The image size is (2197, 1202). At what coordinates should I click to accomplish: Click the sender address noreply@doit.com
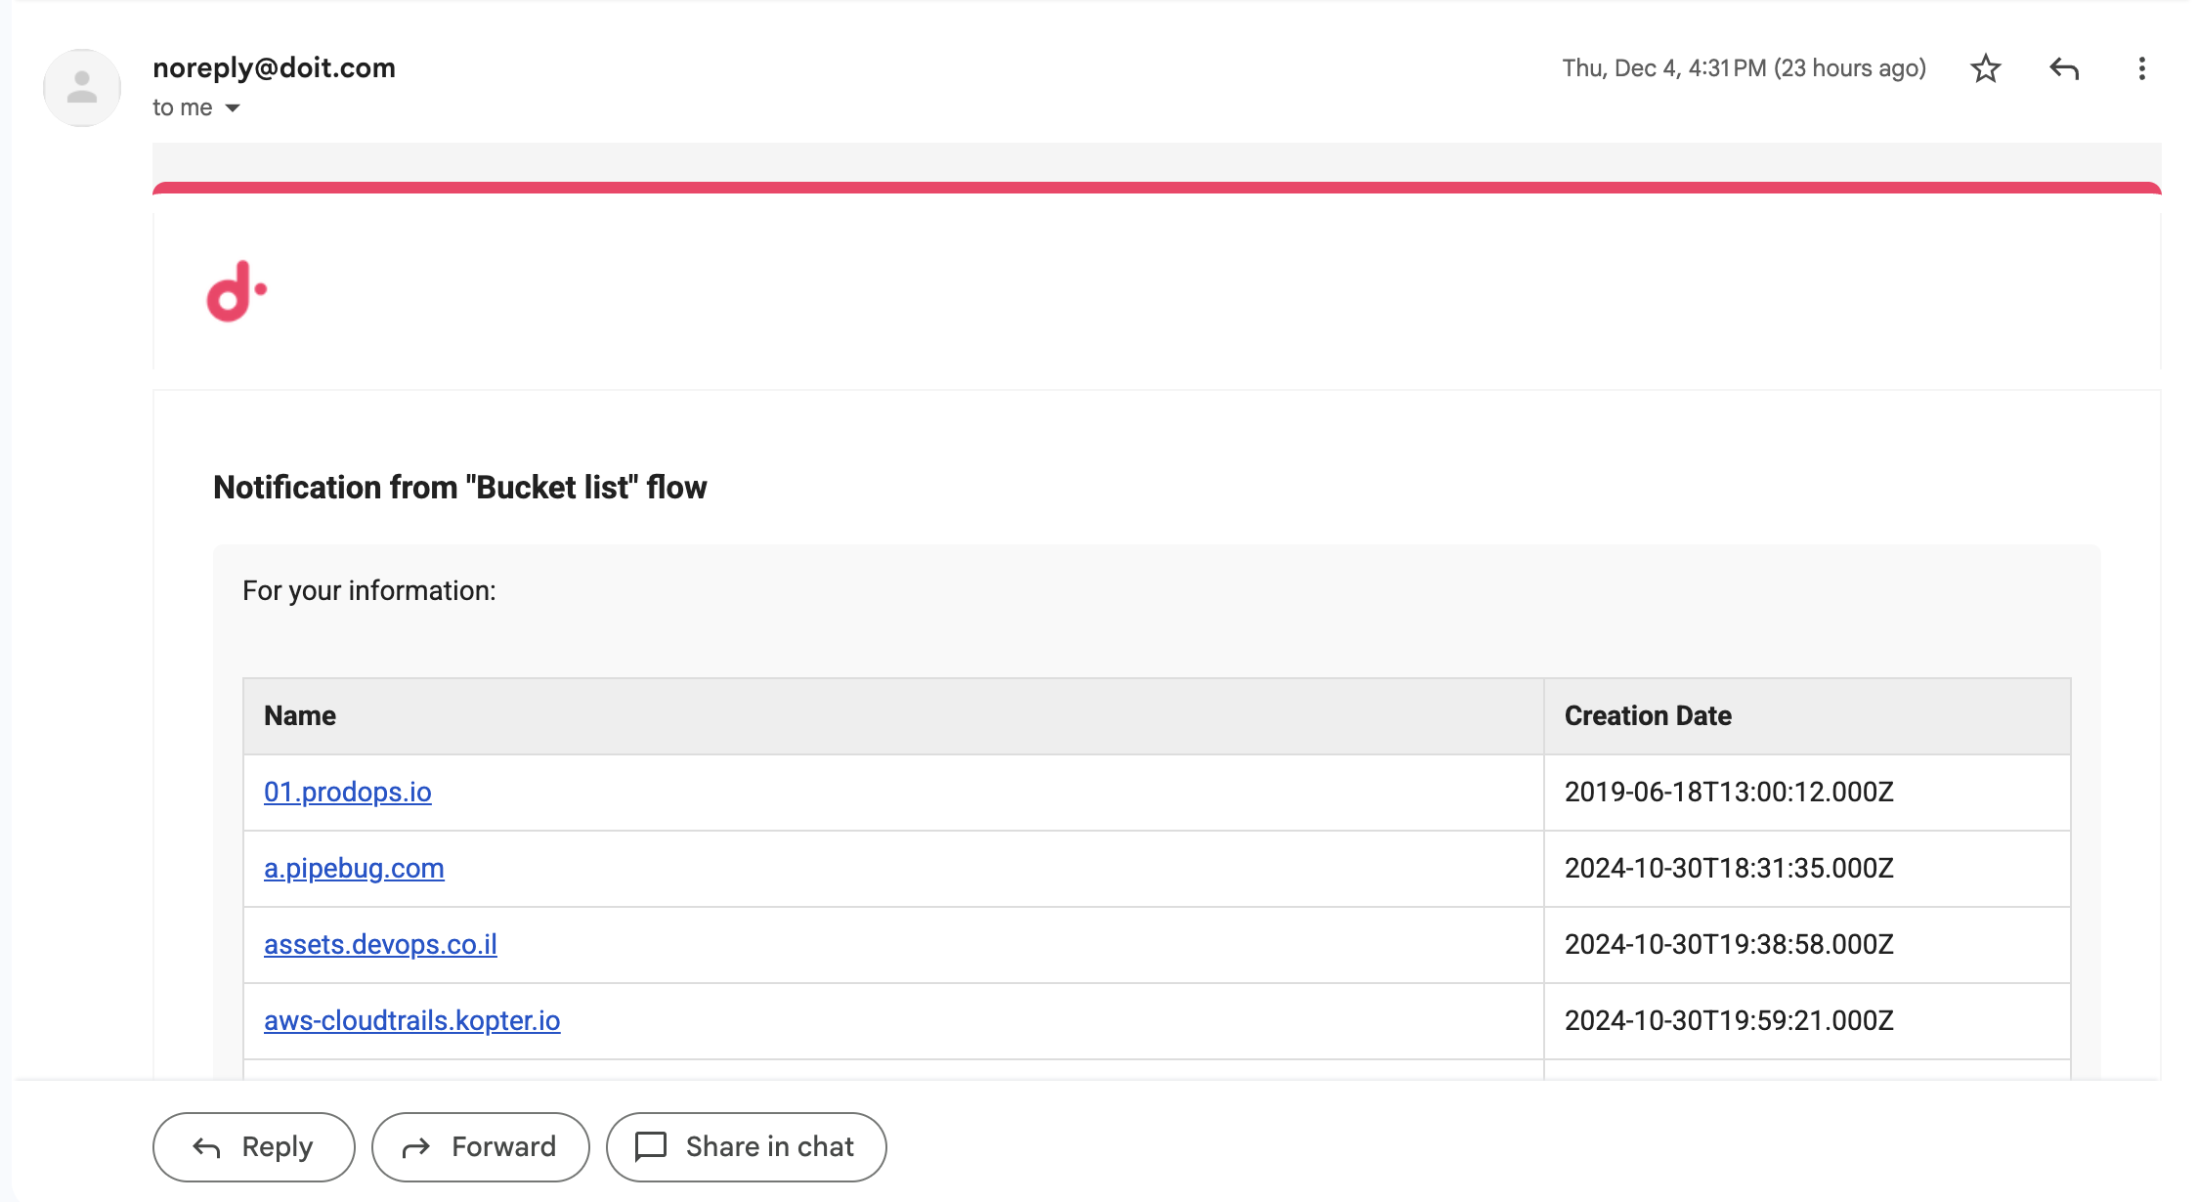pyautogui.click(x=274, y=67)
